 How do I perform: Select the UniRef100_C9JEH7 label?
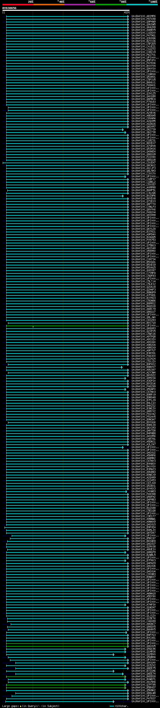(x=143, y=163)
